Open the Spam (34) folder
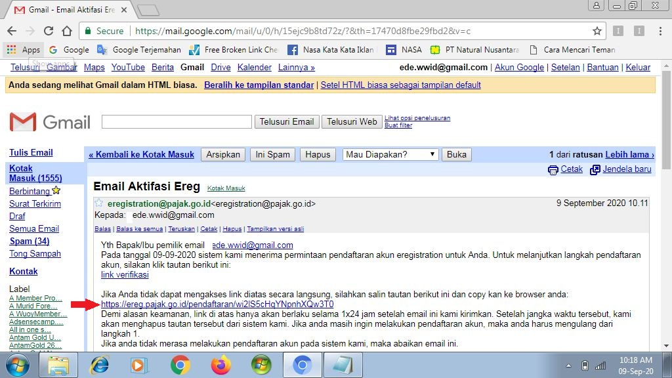672x378 pixels. [29, 241]
